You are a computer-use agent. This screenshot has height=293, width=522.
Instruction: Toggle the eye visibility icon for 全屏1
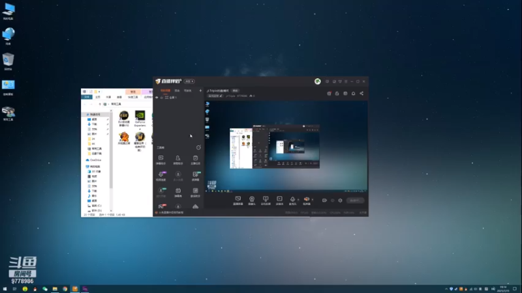(157, 98)
